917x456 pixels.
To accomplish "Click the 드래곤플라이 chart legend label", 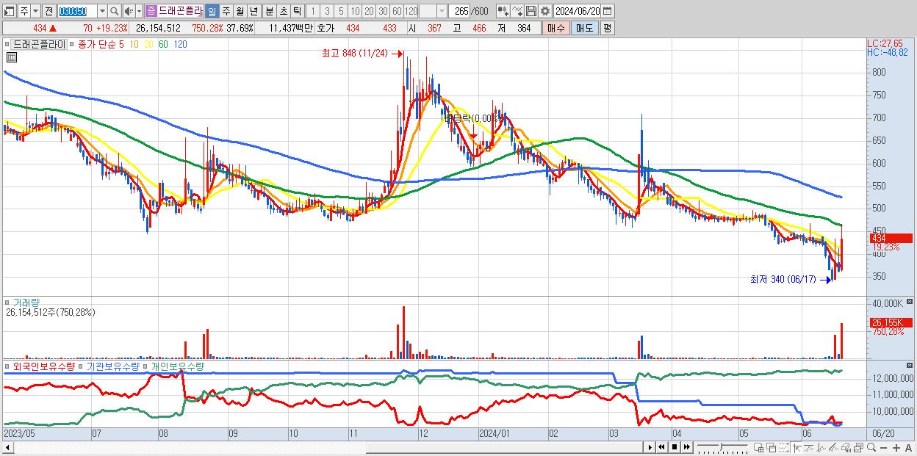I will [x=39, y=44].
